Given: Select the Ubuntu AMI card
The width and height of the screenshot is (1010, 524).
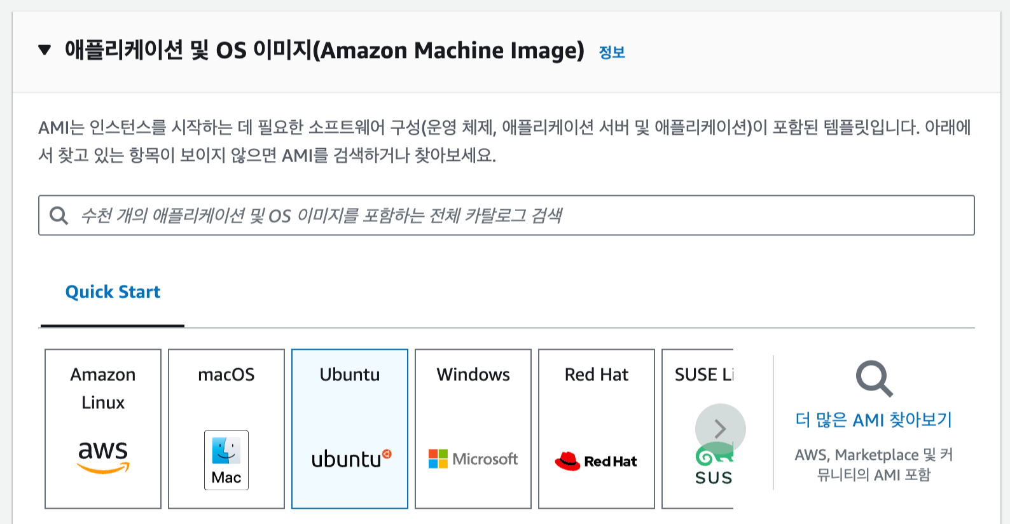Looking at the screenshot, I should pos(350,429).
